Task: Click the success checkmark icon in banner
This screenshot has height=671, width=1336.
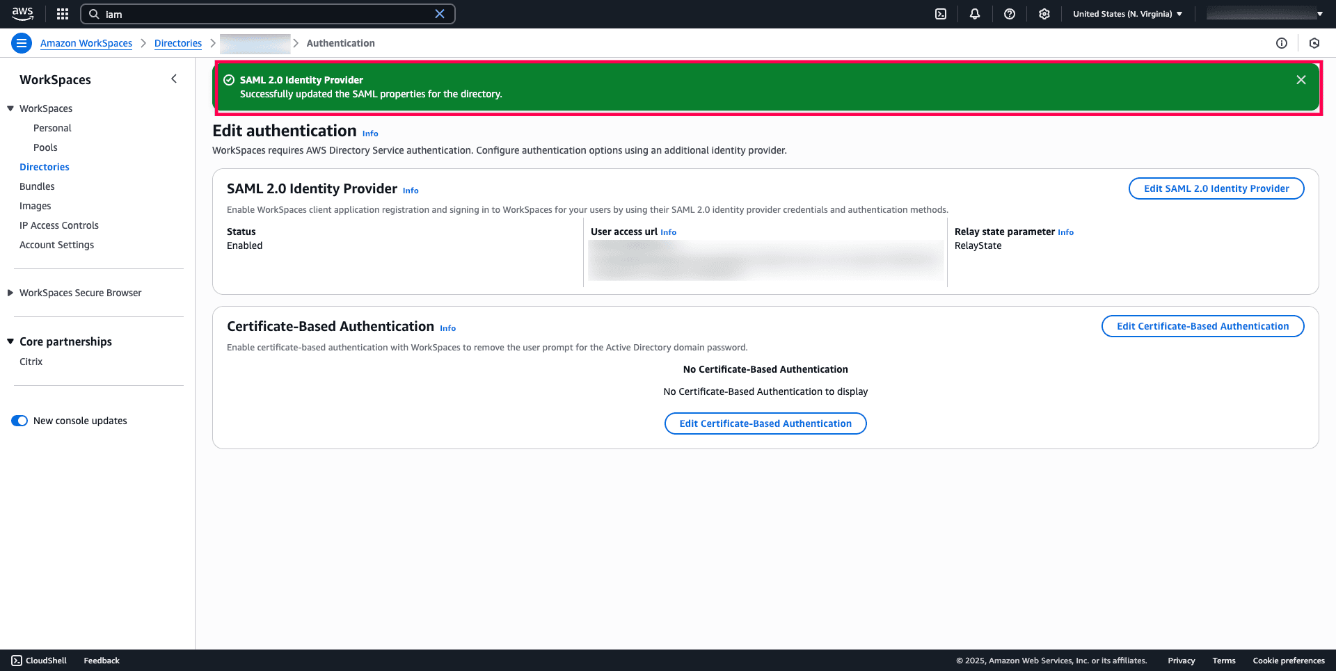Action: [x=229, y=80]
